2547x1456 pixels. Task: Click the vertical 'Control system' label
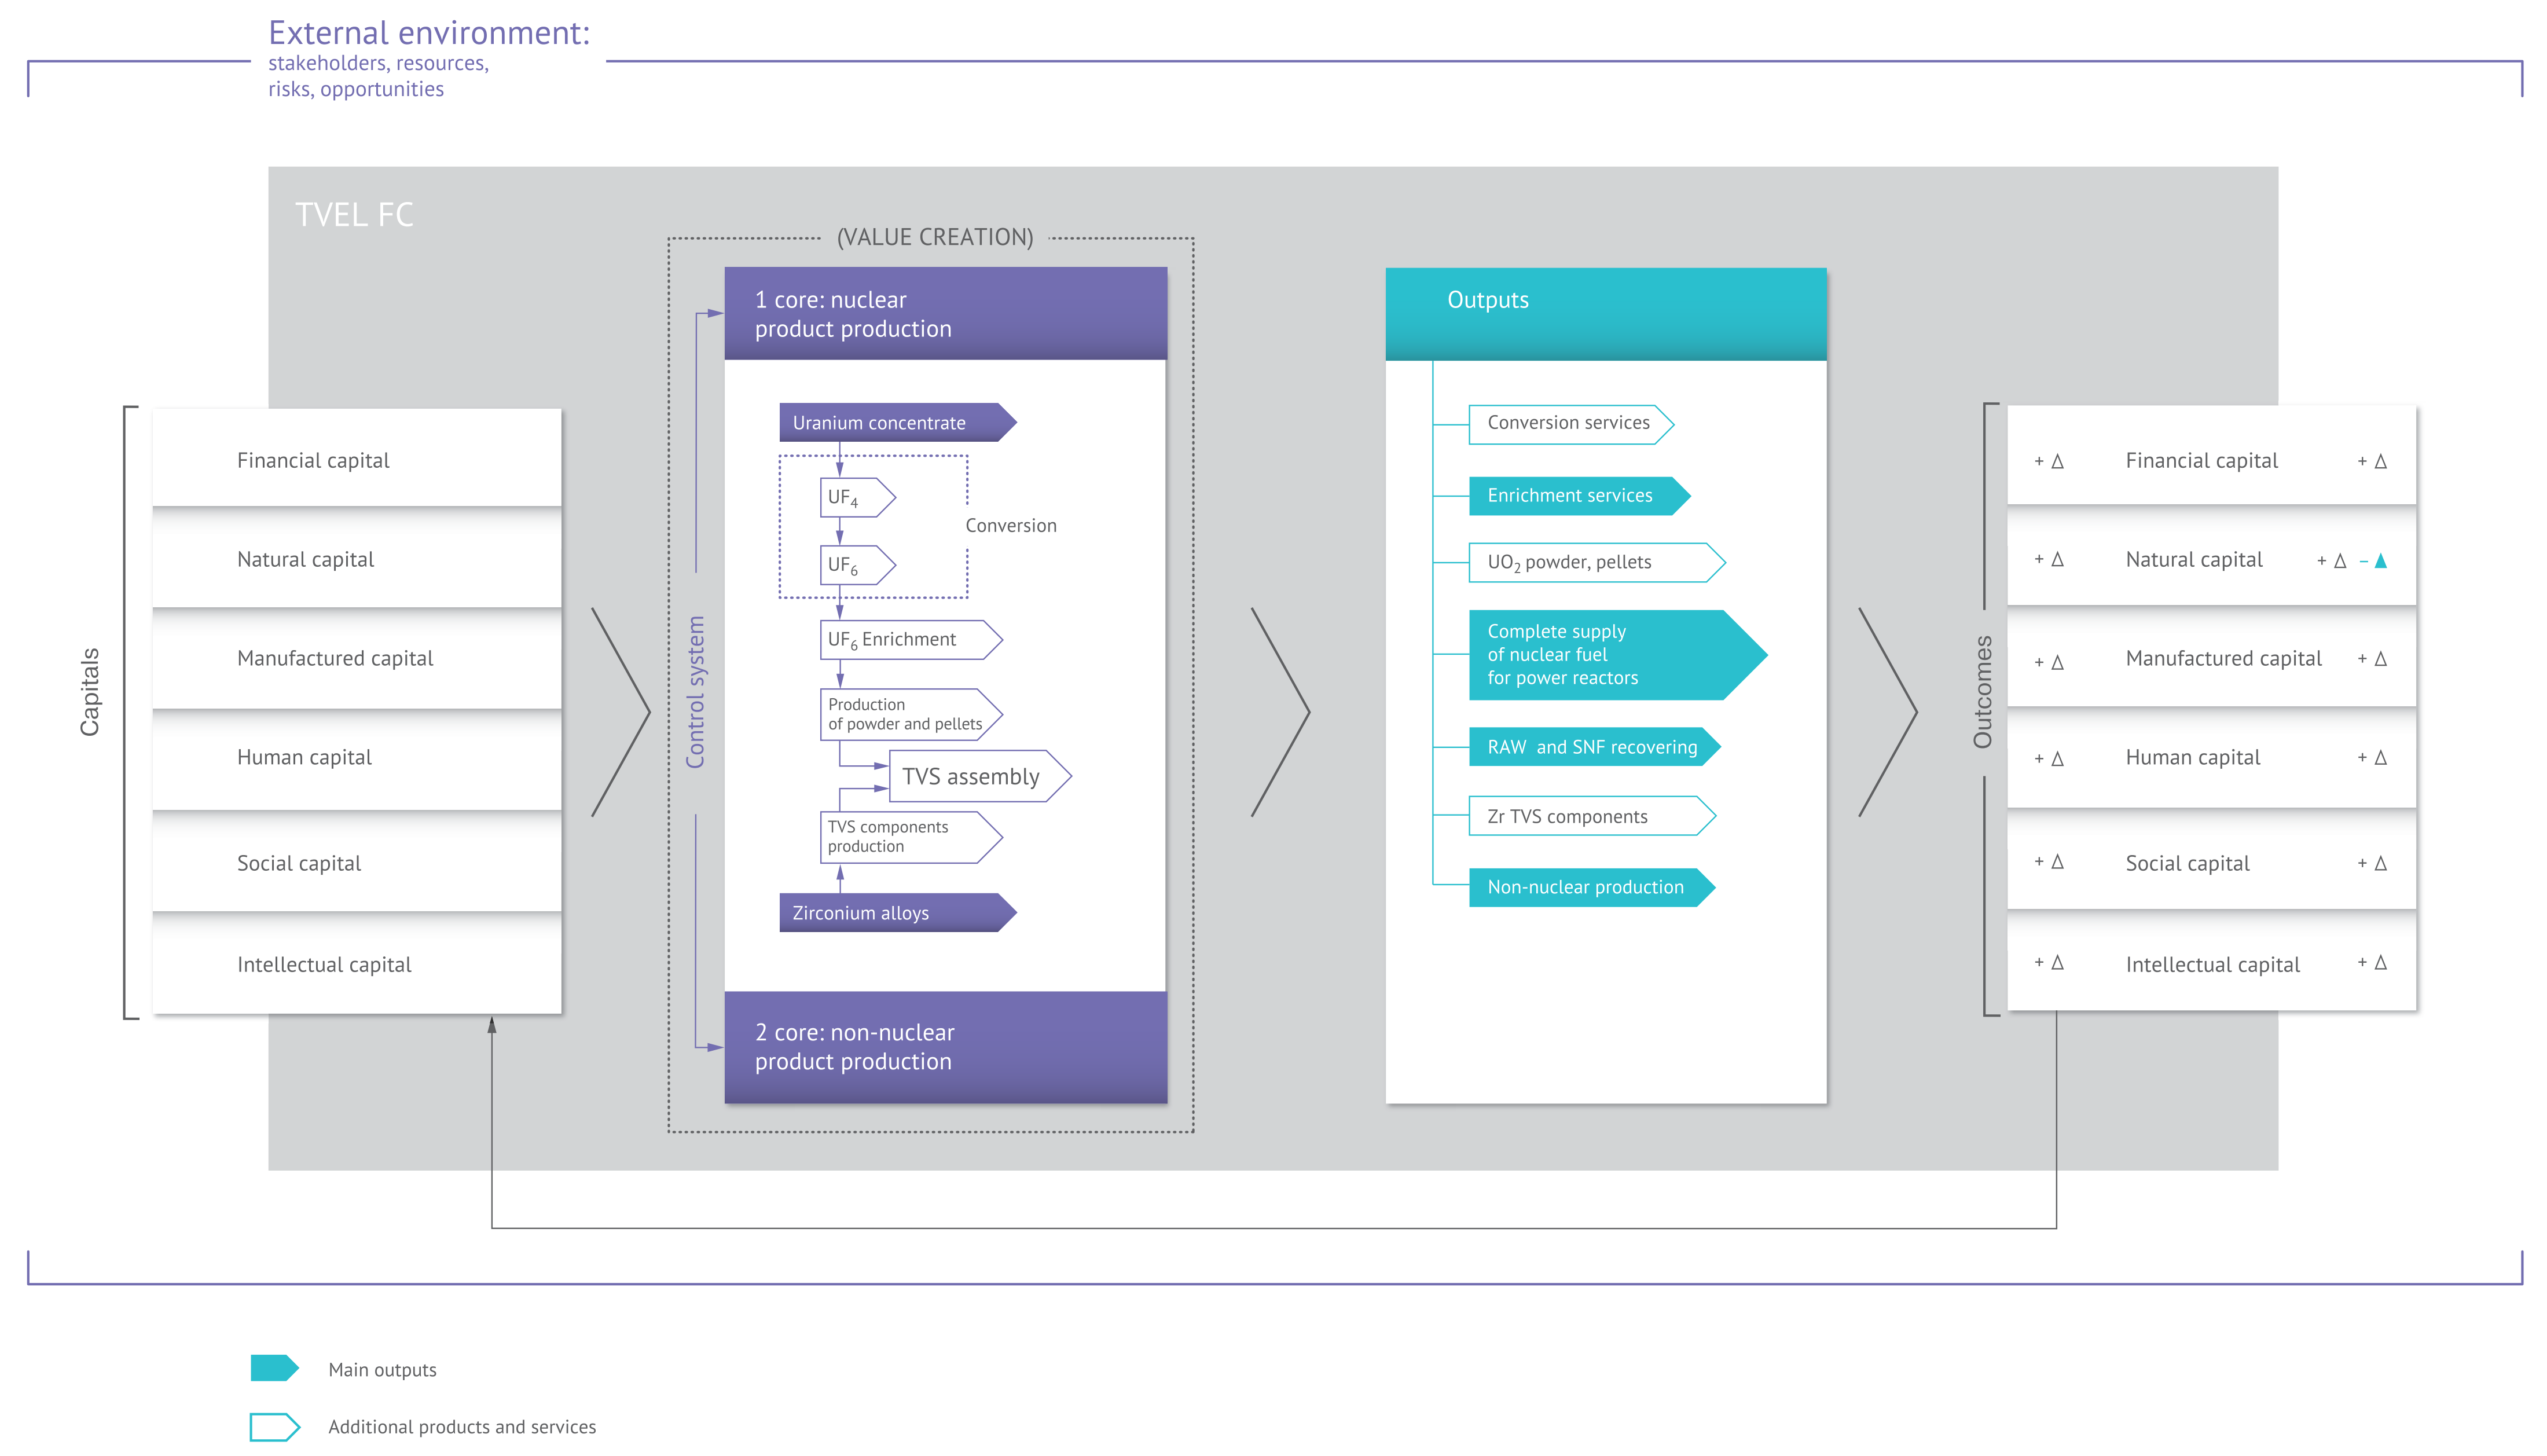[x=695, y=692]
